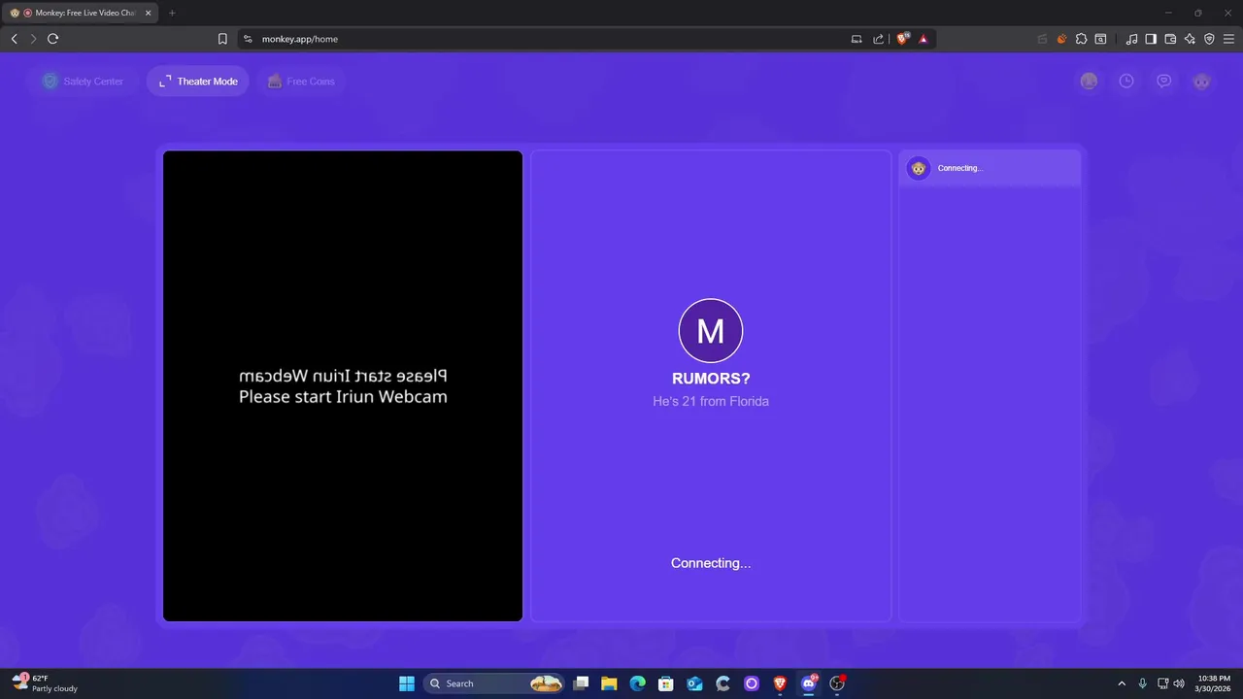Open Outlook from taskbar
The image size is (1243, 699).
pyautogui.click(x=694, y=683)
